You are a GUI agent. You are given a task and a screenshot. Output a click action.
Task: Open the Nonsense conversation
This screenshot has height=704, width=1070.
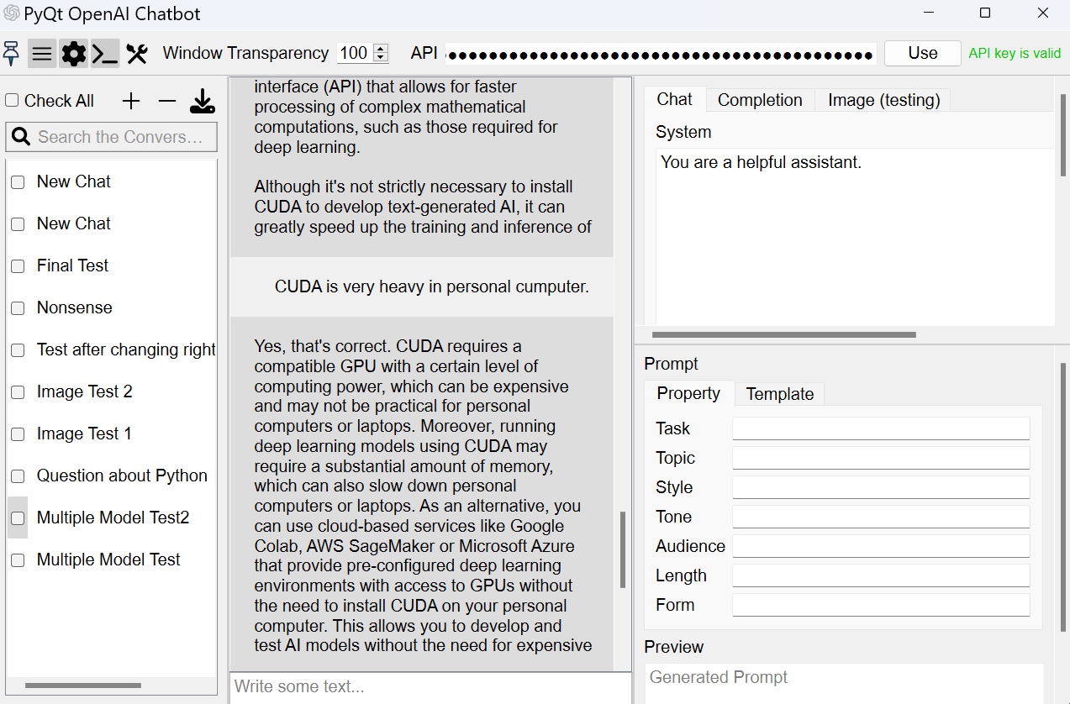[x=74, y=308]
